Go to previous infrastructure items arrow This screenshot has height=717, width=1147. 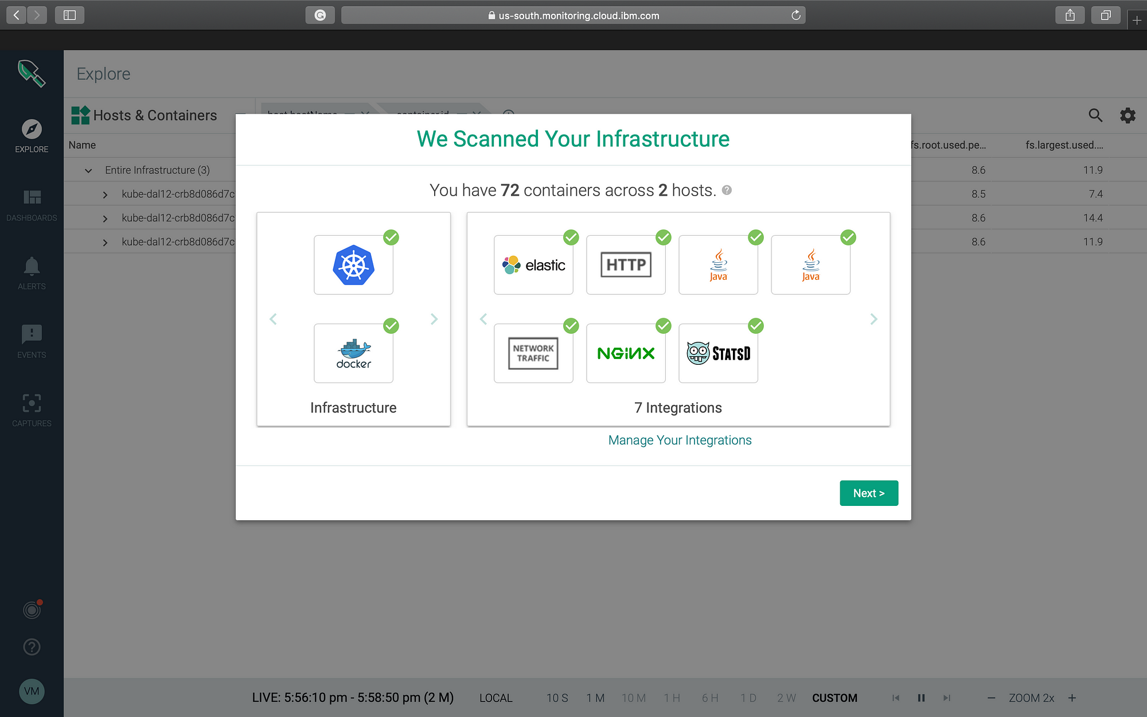273,319
